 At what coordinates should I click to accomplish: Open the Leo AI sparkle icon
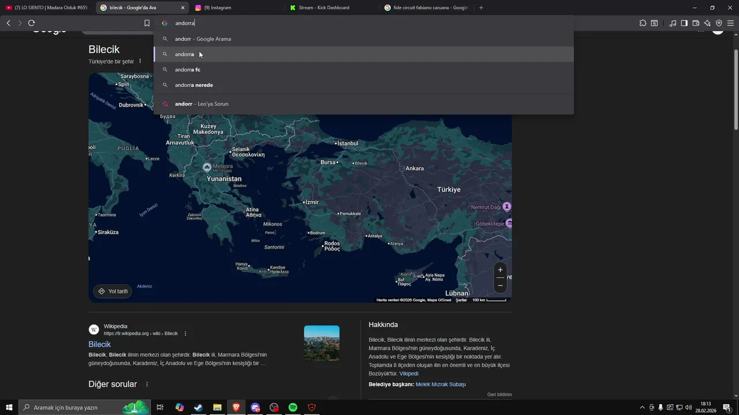pos(707,23)
